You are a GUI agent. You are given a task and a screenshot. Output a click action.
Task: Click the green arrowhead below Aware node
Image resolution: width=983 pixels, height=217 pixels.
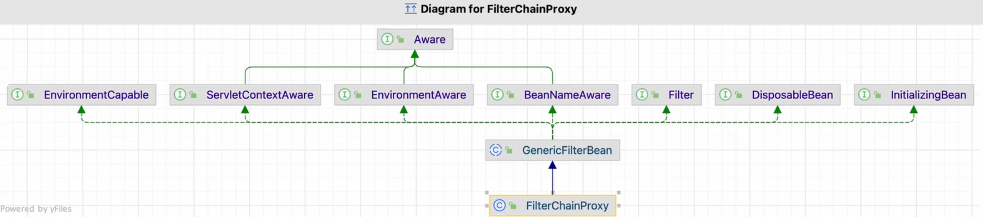(415, 54)
